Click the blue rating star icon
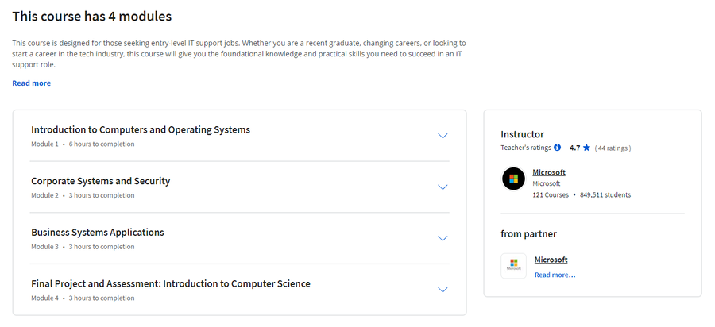 (x=586, y=148)
